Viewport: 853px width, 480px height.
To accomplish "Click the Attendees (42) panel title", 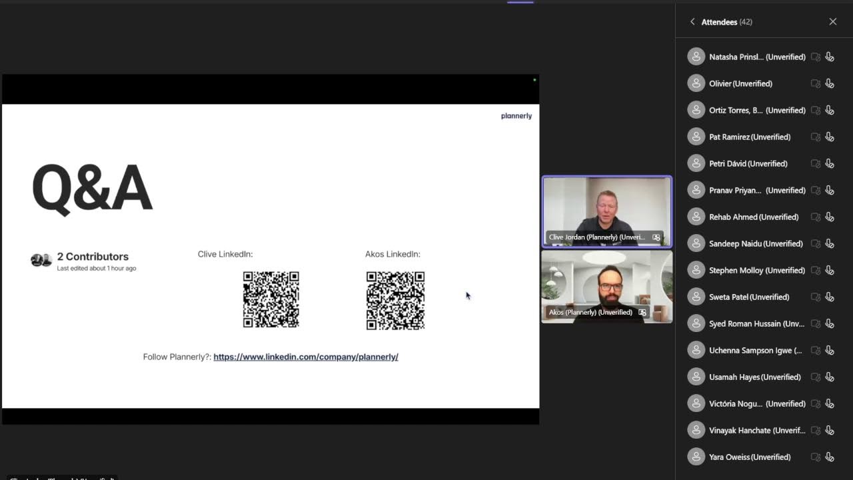I will pyautogui.click(x=726, y=22).
